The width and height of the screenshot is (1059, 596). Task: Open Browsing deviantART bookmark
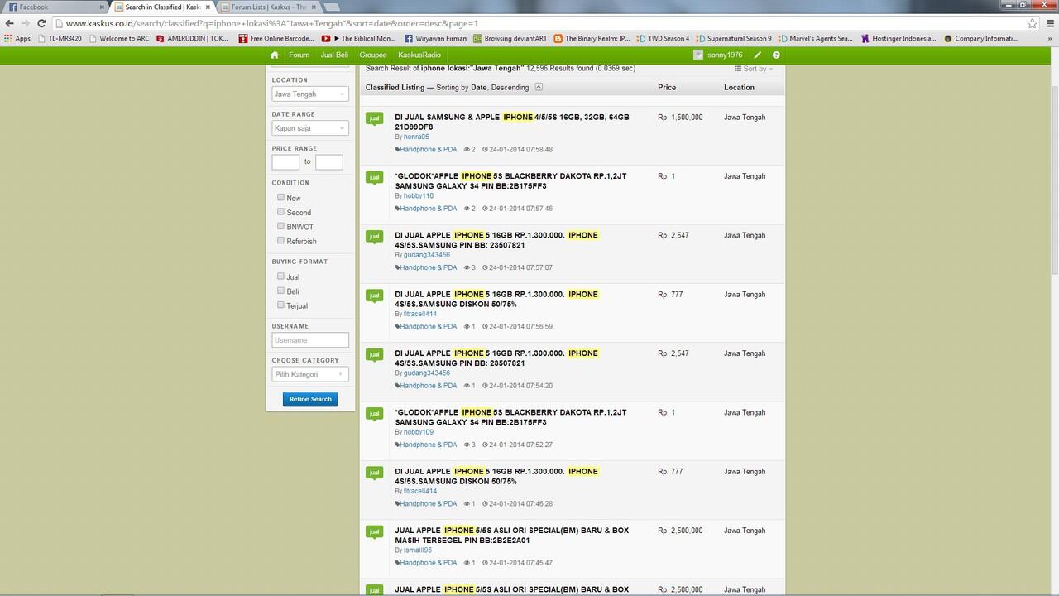[510, 38]
